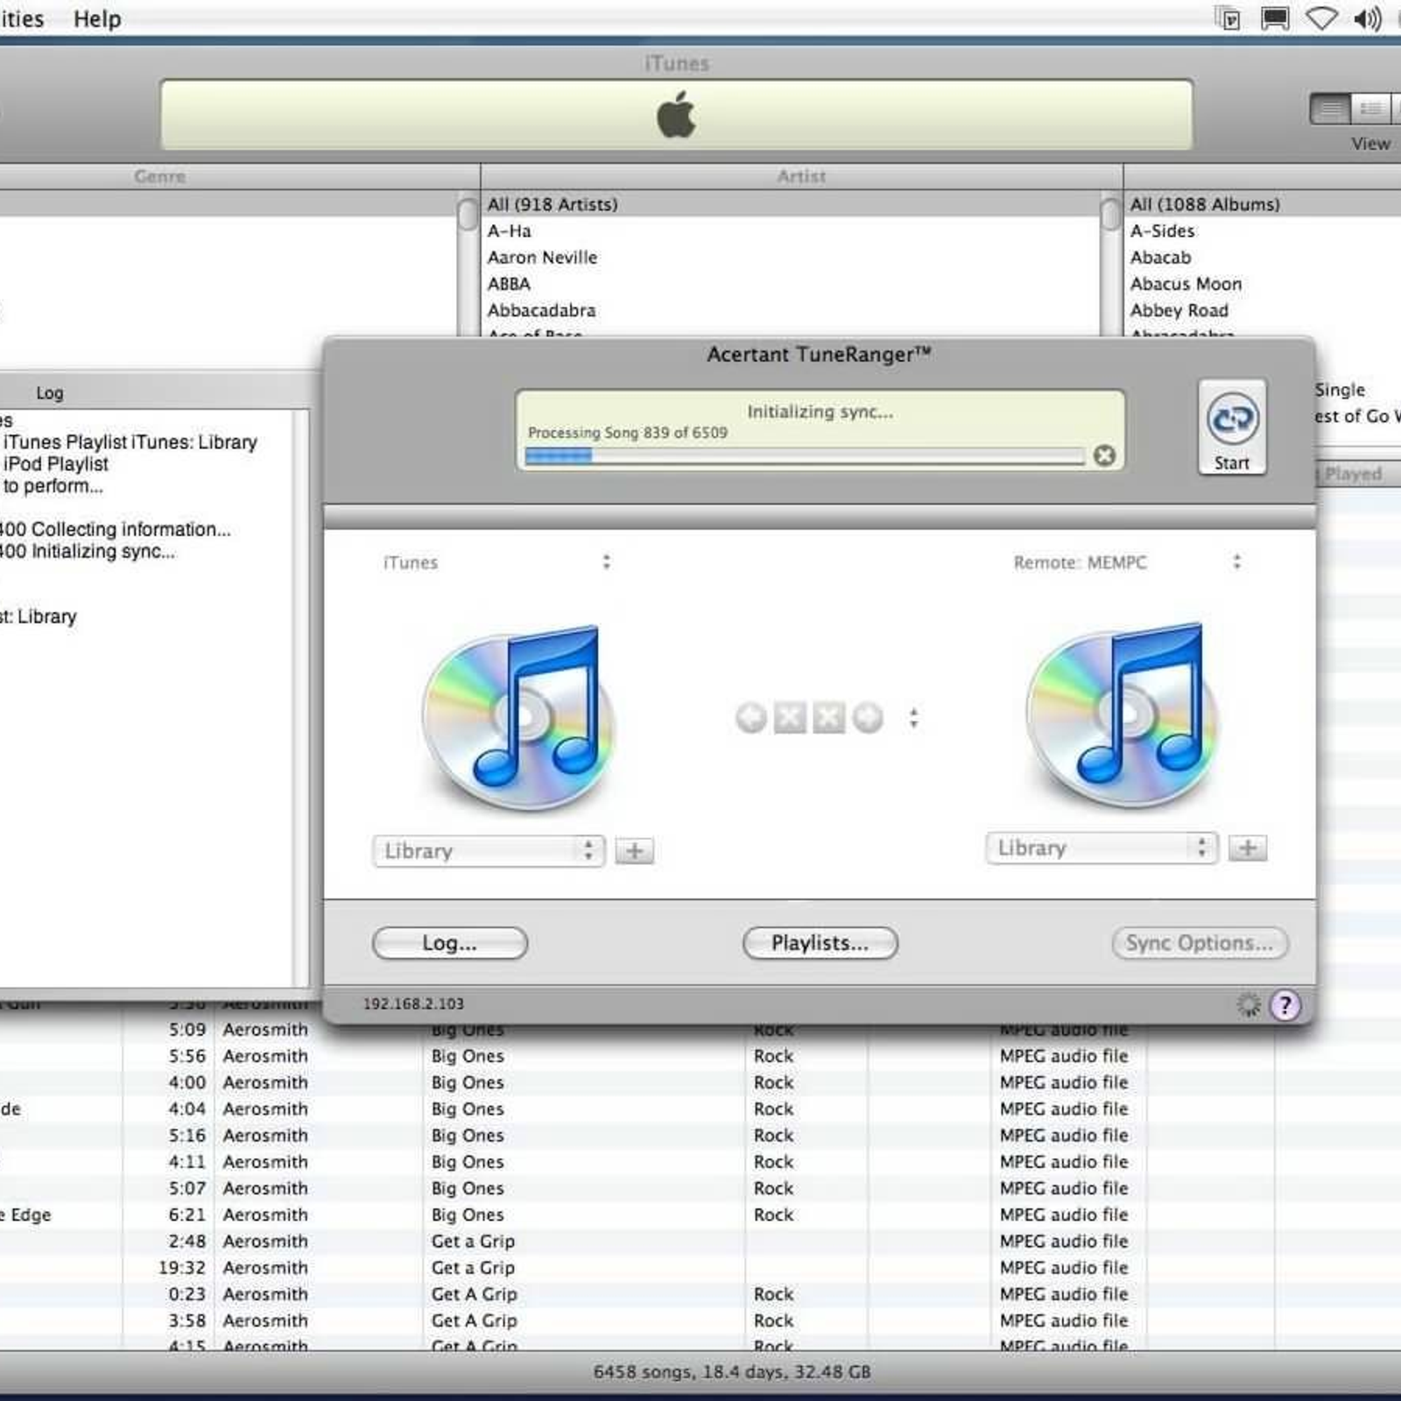Click the gear icon in the TuneRanger footer

[1249, 1004]
